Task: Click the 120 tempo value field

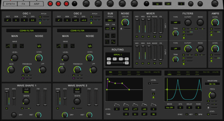Action: (167, 4)
